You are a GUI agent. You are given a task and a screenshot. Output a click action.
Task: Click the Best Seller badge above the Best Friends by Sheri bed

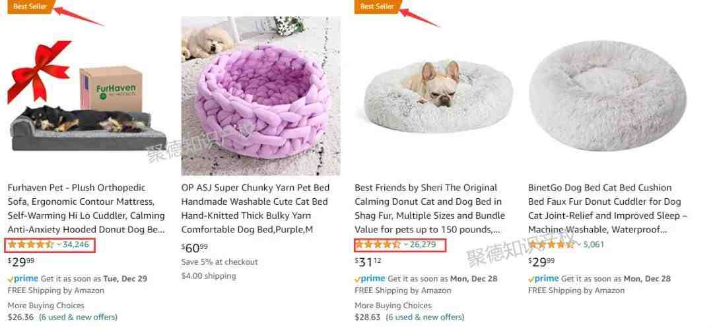[377, 7]
